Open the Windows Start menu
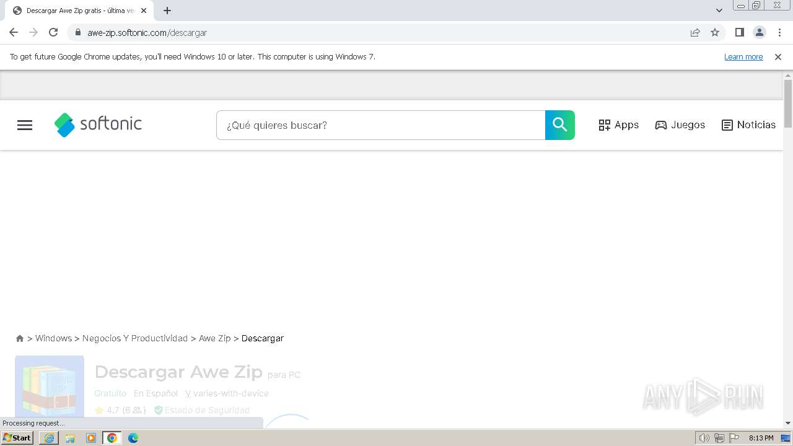793x446 pixels. pos(17,438)
